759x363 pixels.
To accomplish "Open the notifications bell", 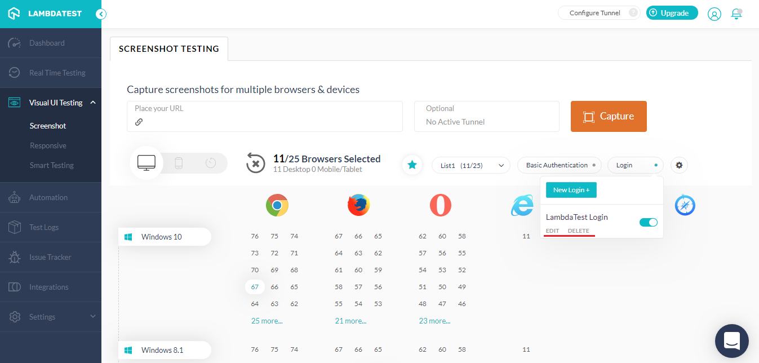I will pyautogui.click(x=736, y=14).
